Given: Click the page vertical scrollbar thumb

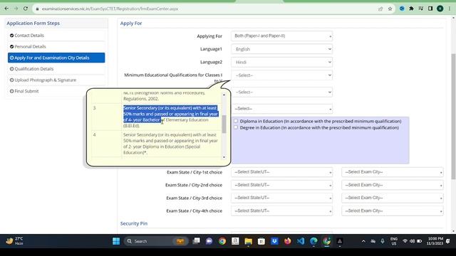Looking at the screenshot, I should coord(453,116).
